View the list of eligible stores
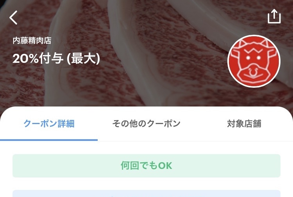Screen dimensions: 293x197 click(x=244, y=124)
